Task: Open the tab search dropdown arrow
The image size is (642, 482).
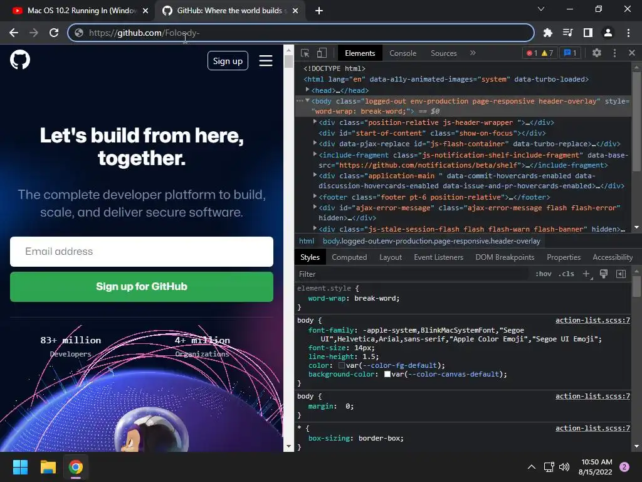Action: (541, 9)
